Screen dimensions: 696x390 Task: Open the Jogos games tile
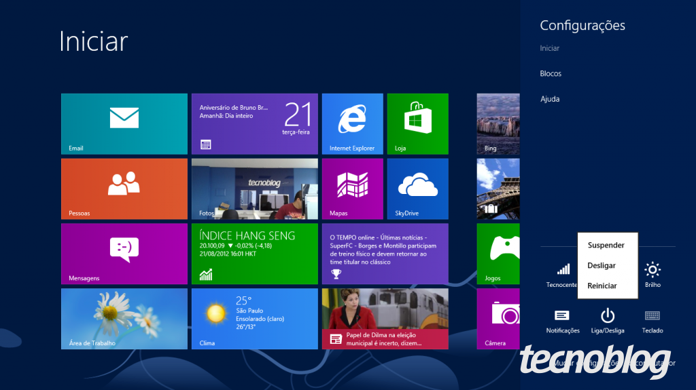tap(498, 254)
